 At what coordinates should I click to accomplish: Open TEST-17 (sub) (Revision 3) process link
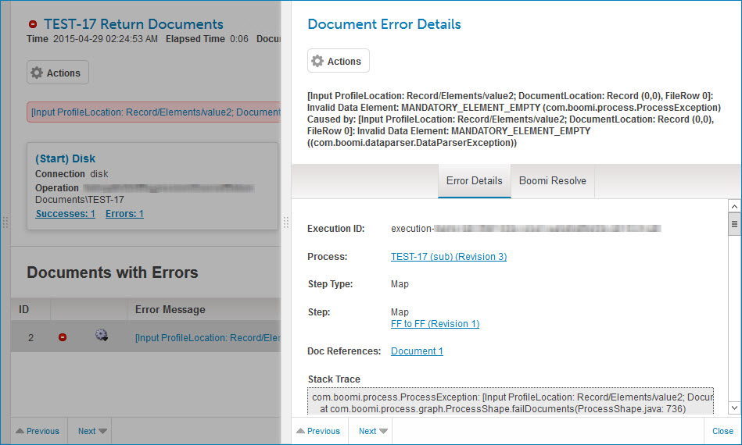point(449,257)
